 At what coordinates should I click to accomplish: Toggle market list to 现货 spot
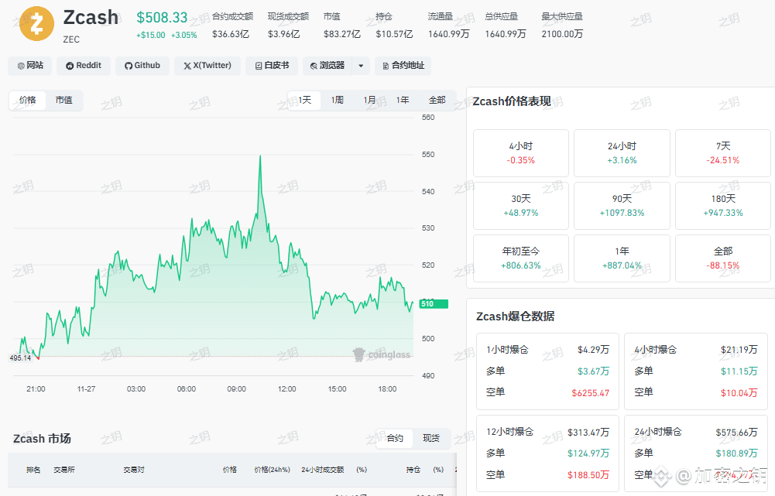[x=431, y=439]
